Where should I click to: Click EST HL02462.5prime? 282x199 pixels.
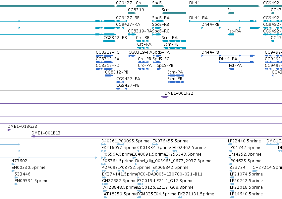click(174, 151)
